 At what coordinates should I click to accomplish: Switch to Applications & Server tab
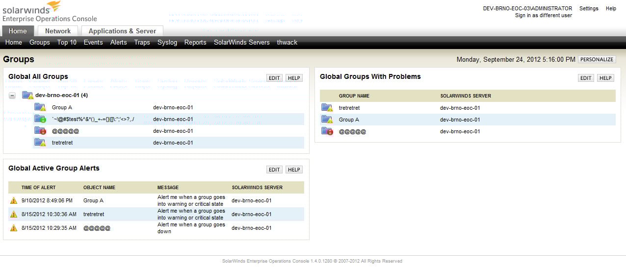[x=122, y=31]
